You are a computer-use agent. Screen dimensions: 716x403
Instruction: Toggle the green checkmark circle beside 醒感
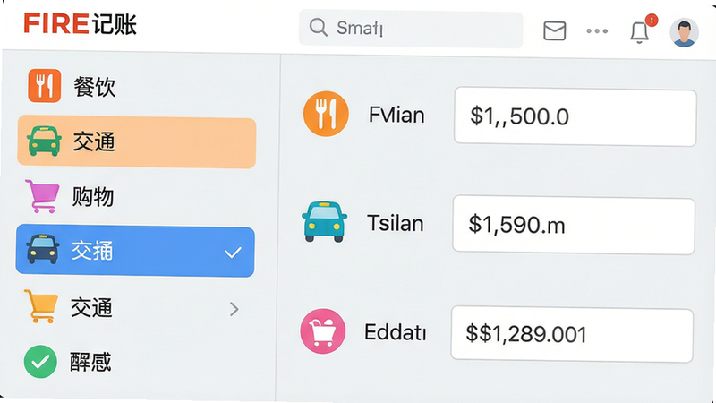pos(40,362)
